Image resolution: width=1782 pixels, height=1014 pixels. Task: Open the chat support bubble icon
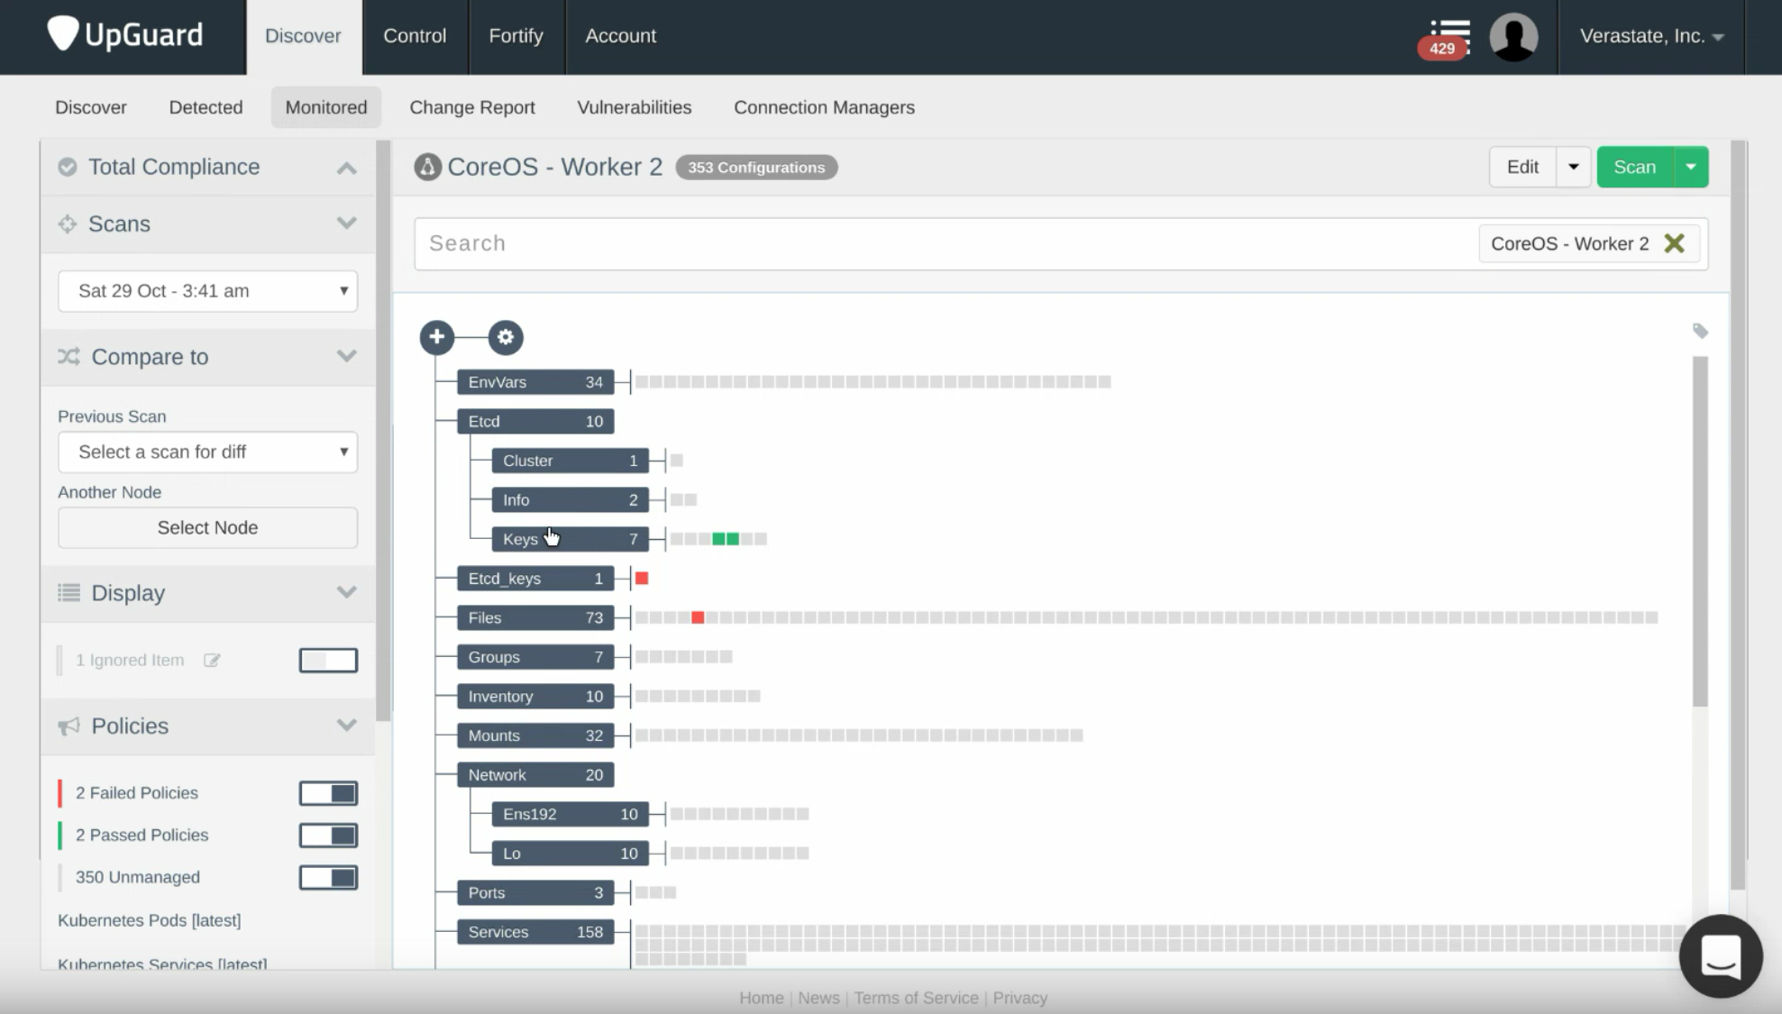(1720, 956)
